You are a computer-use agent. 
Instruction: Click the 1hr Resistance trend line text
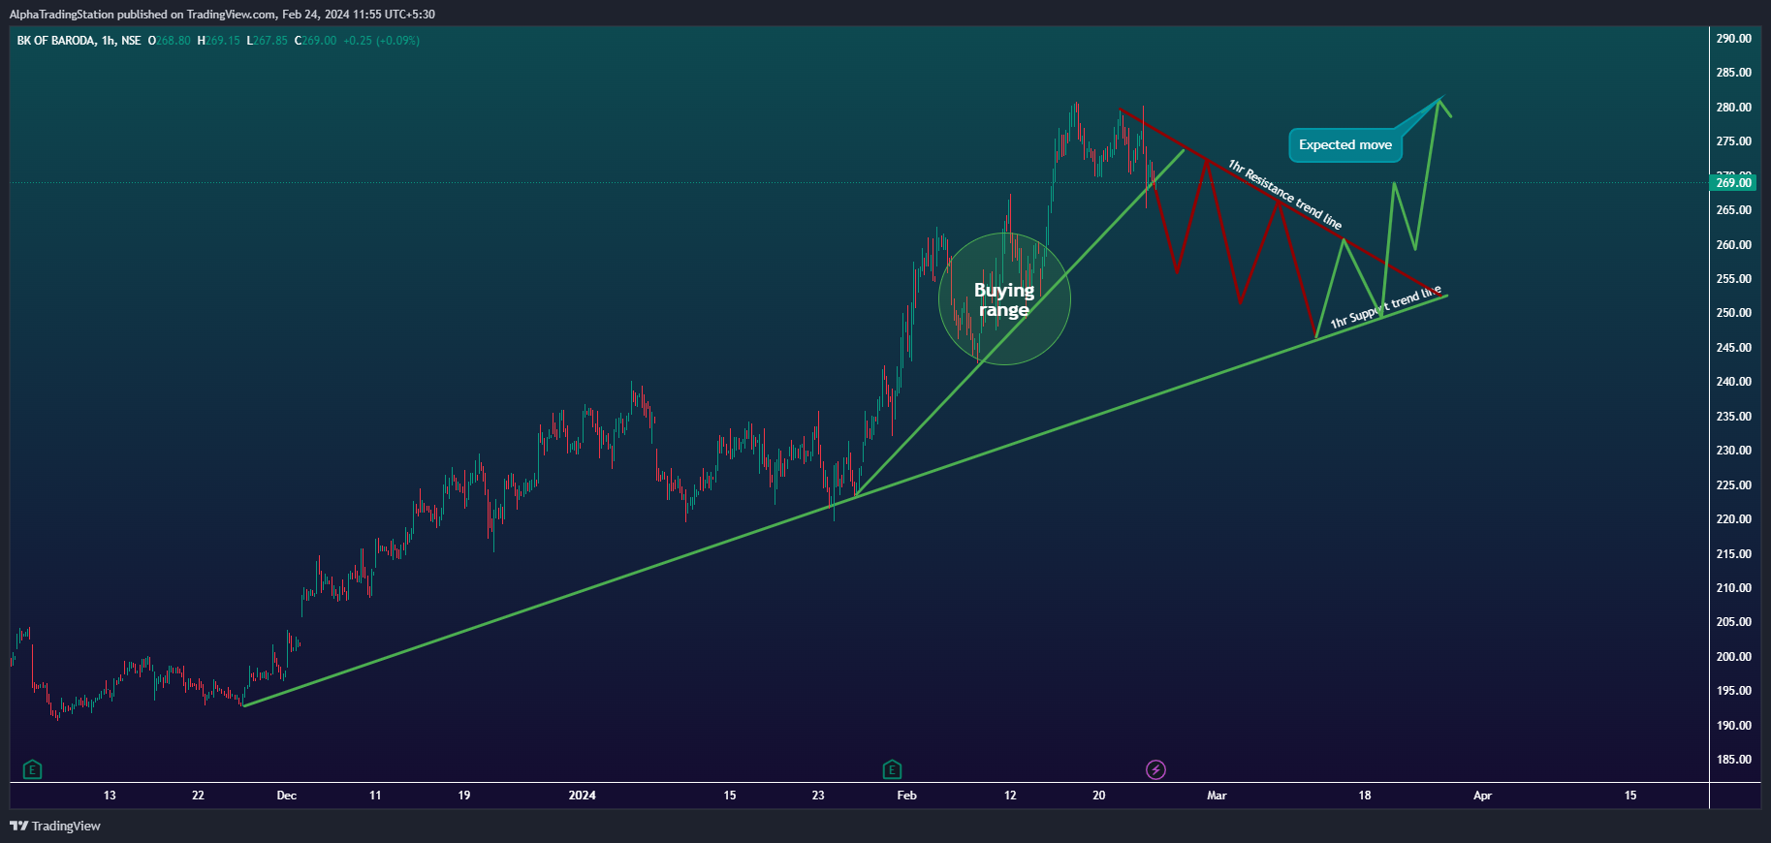1284,194
